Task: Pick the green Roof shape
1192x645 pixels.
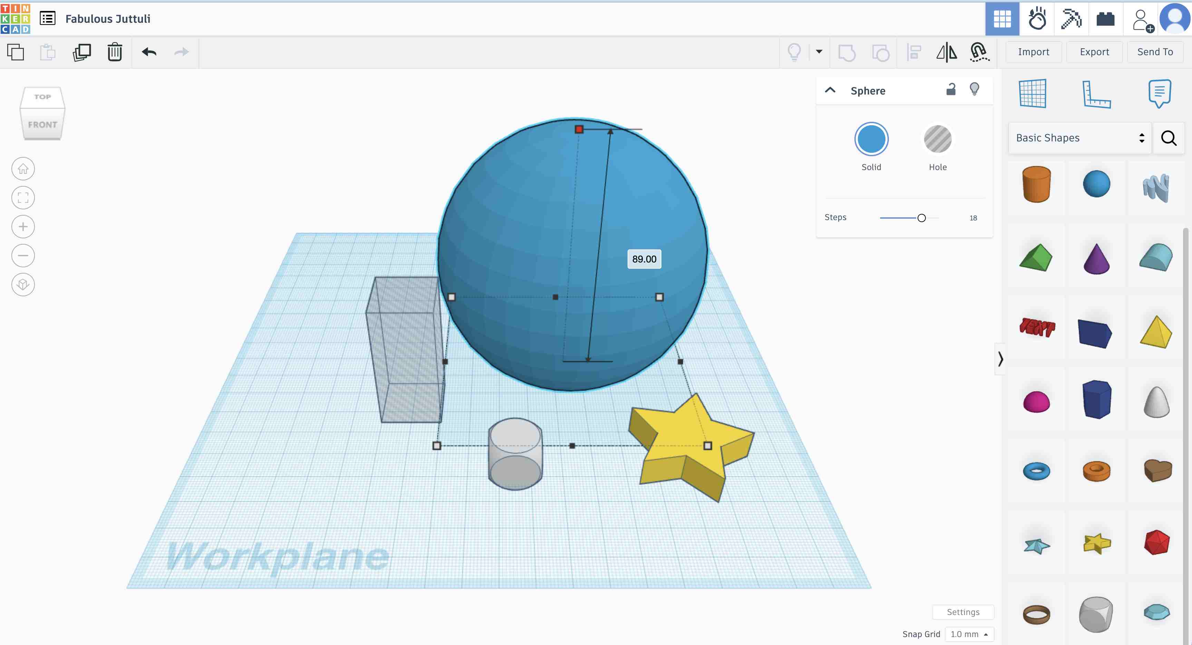Action: click(1036, 257)
